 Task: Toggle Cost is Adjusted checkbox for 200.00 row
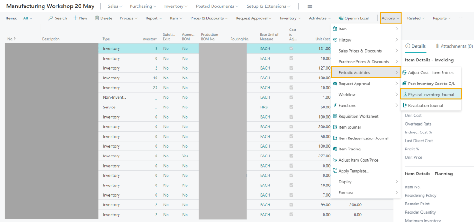coord(292,126)
